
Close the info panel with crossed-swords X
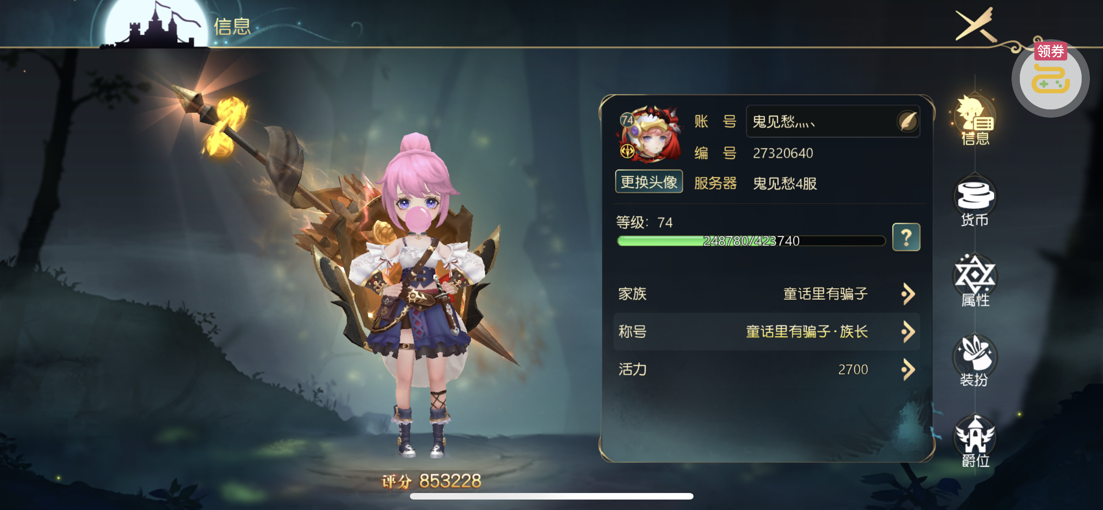[x=975, y=25]
